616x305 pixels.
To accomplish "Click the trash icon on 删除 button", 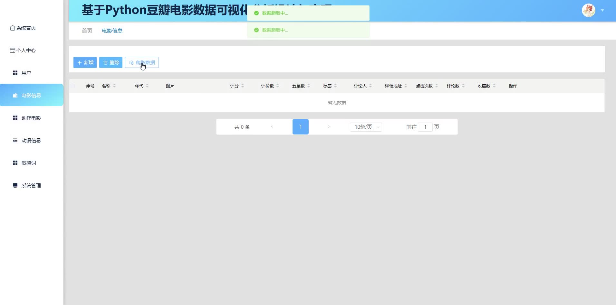I will click(x=105, y=63).
